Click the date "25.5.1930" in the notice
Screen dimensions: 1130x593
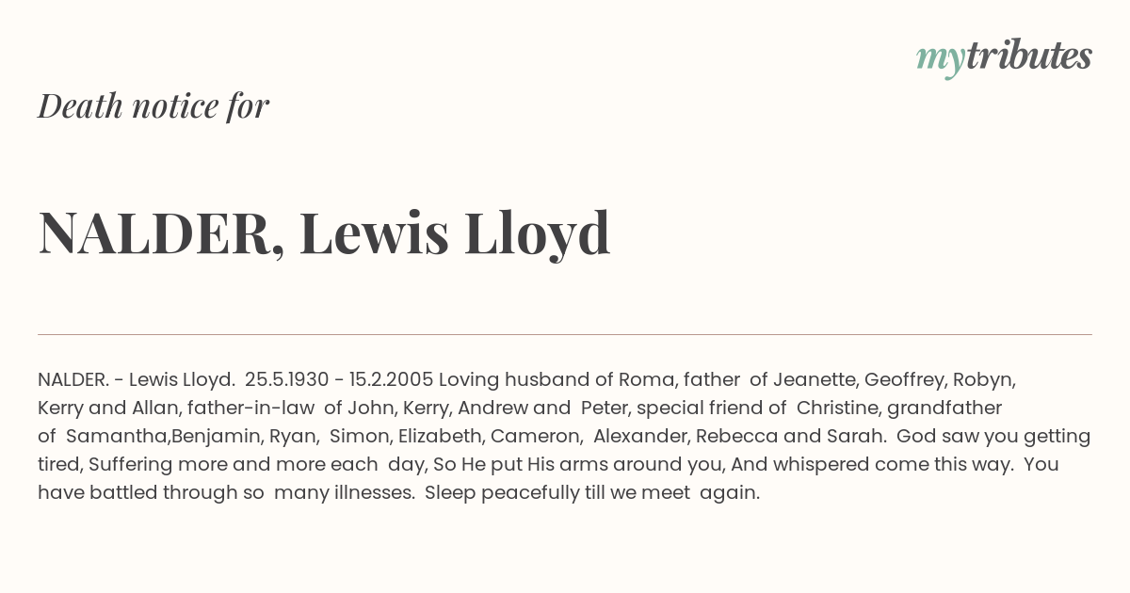(286, 380)
